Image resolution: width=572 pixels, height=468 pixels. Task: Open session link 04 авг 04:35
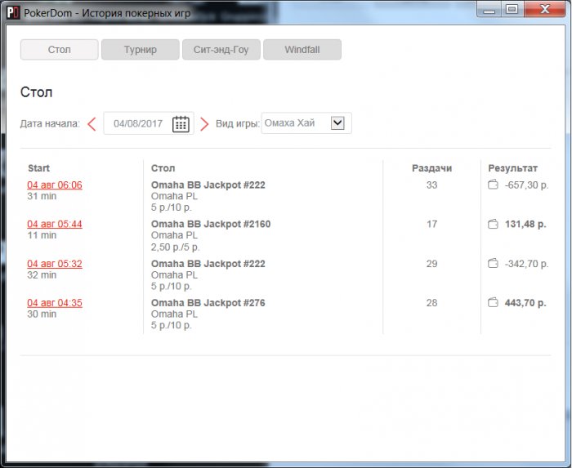click(55, 302)
